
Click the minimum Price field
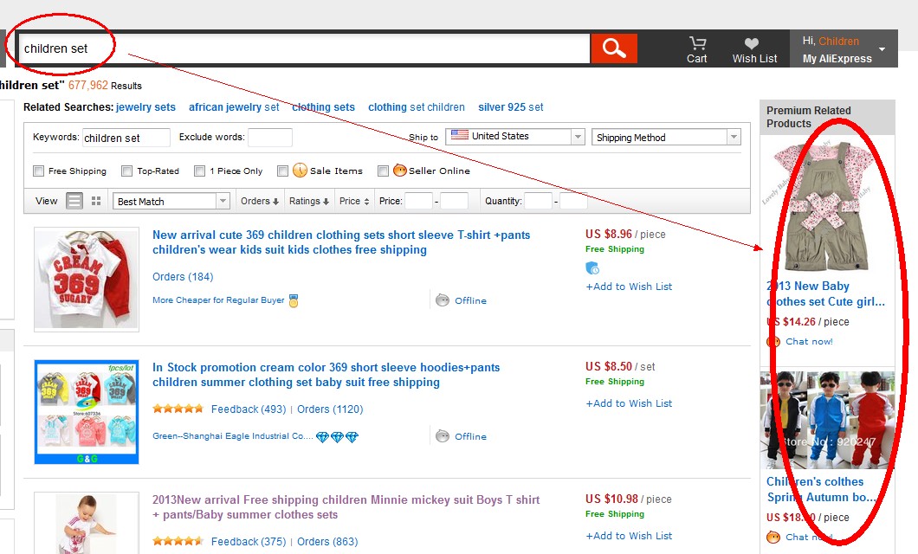click(418, 201)
